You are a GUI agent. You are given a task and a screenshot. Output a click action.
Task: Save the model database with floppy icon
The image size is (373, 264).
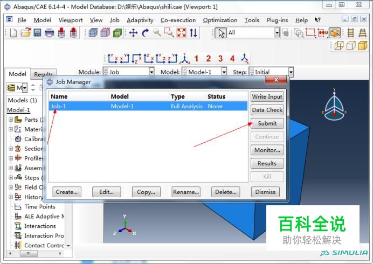pyautogui.click(x=37, y=33)
